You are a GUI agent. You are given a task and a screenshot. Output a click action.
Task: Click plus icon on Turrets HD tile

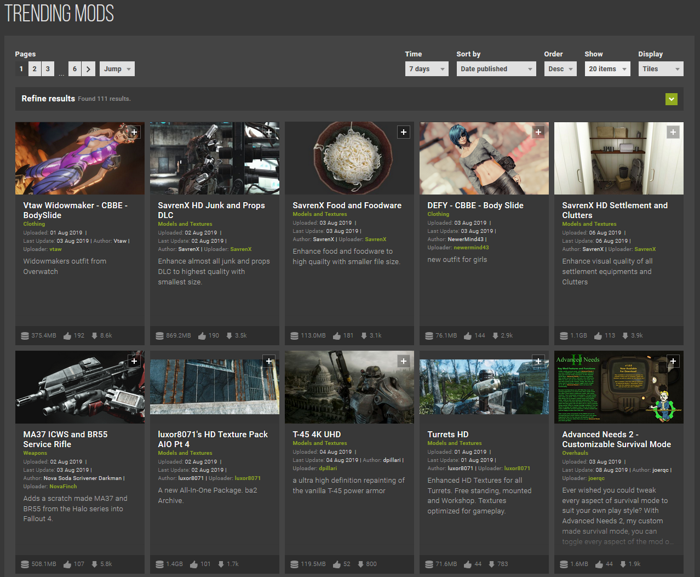(538, 361)
